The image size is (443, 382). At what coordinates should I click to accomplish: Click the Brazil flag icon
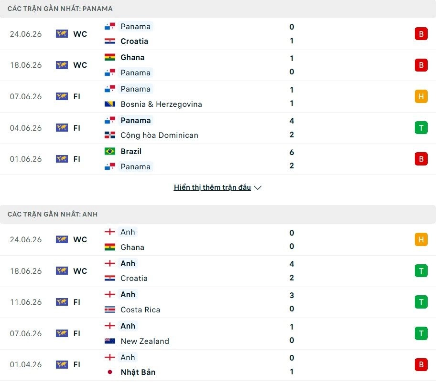pos(109,151)
